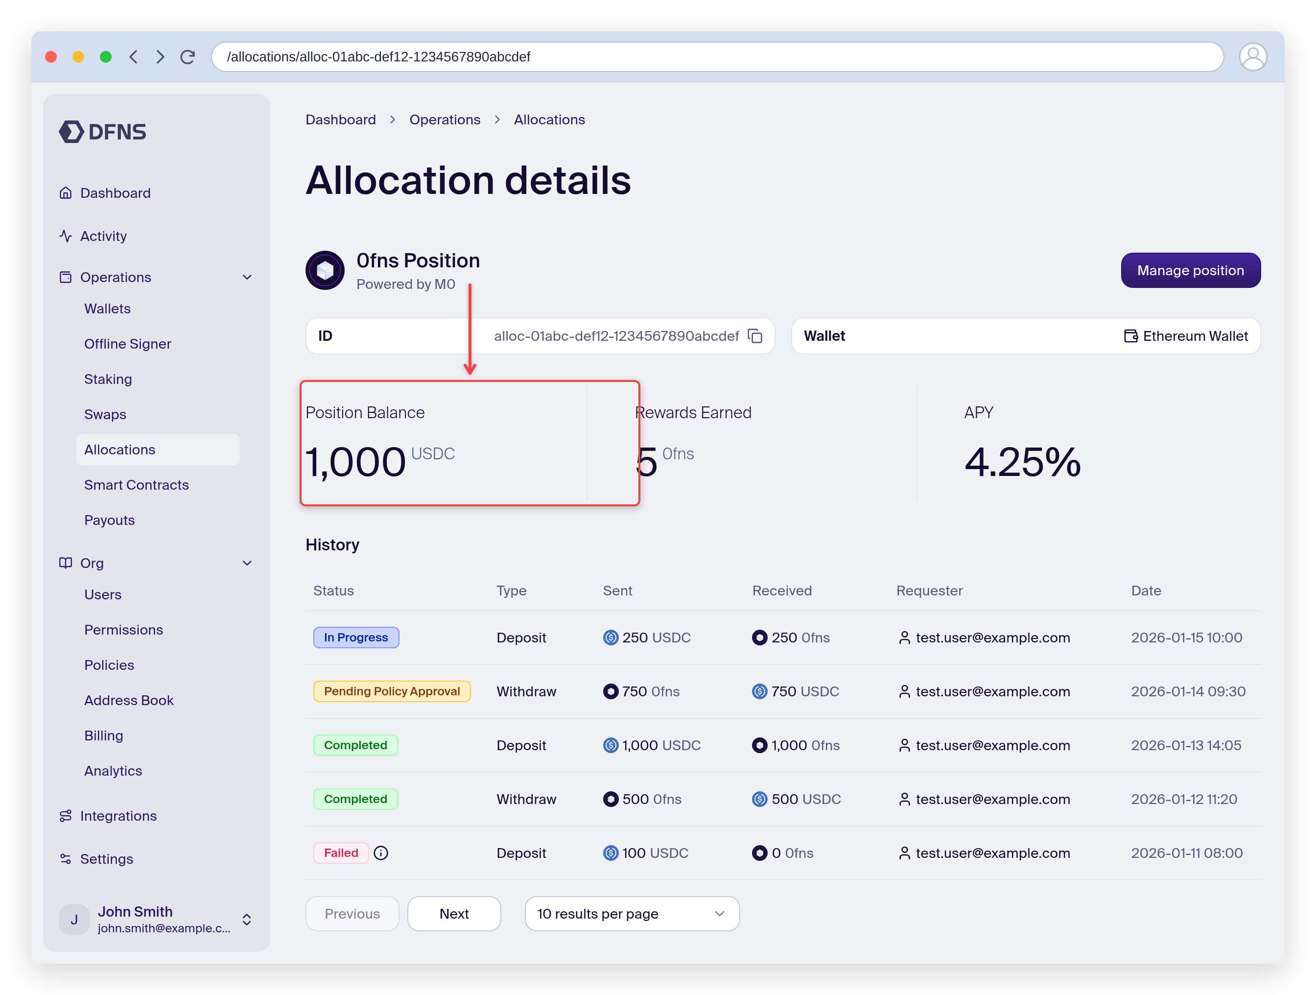Go to Staking in the sidebar
1316x995 pixels.
(108, 379)
